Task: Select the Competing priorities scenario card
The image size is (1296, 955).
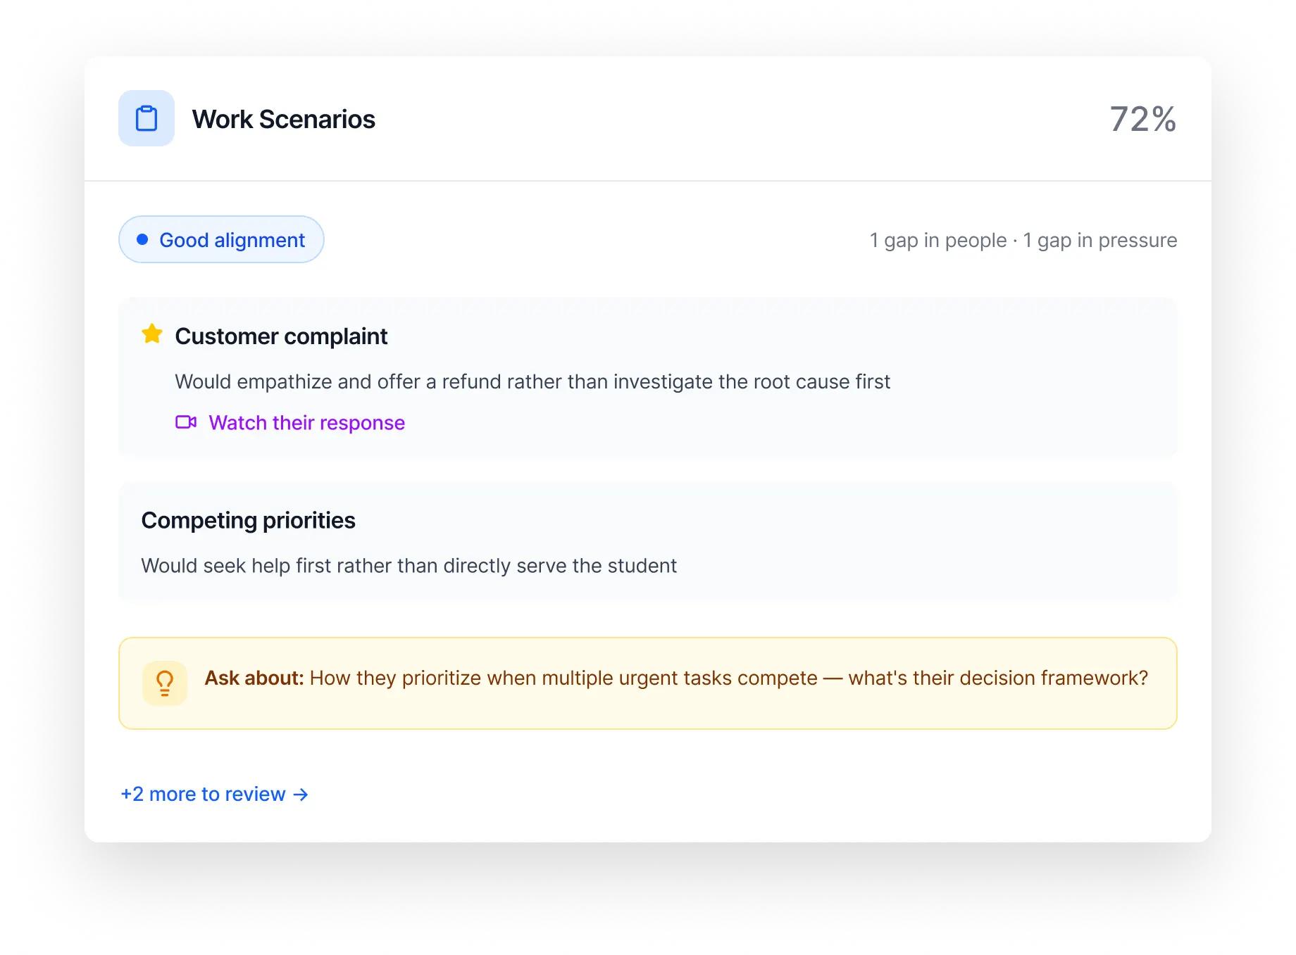Action: pos(647,542)
